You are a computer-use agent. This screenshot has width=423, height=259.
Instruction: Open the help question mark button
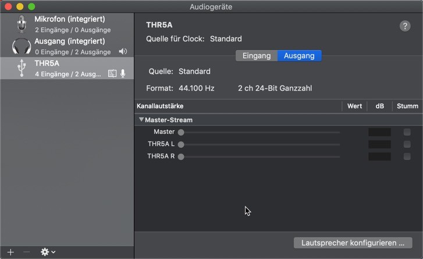(405, 26)
